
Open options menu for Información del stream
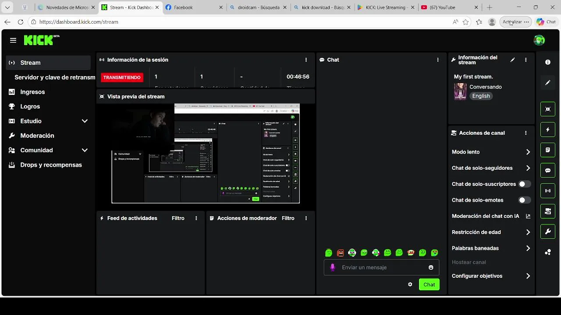pos(525,60)
